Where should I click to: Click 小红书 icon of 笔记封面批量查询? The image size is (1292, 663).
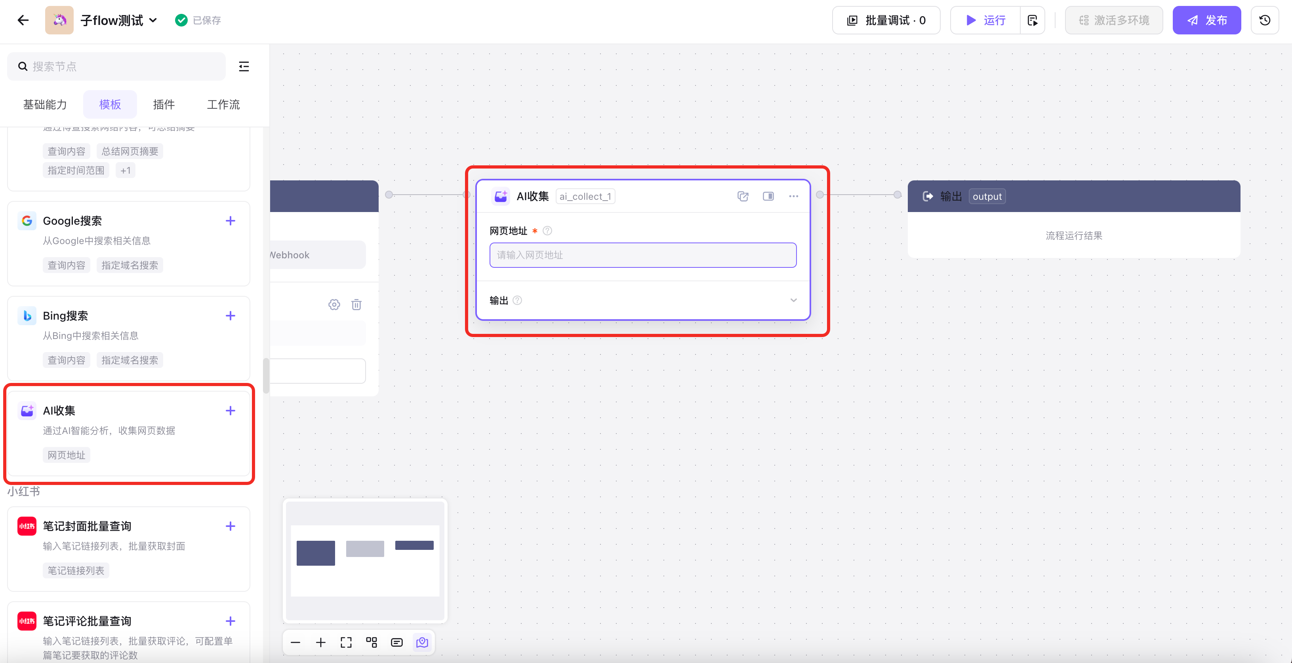[27, 526]
